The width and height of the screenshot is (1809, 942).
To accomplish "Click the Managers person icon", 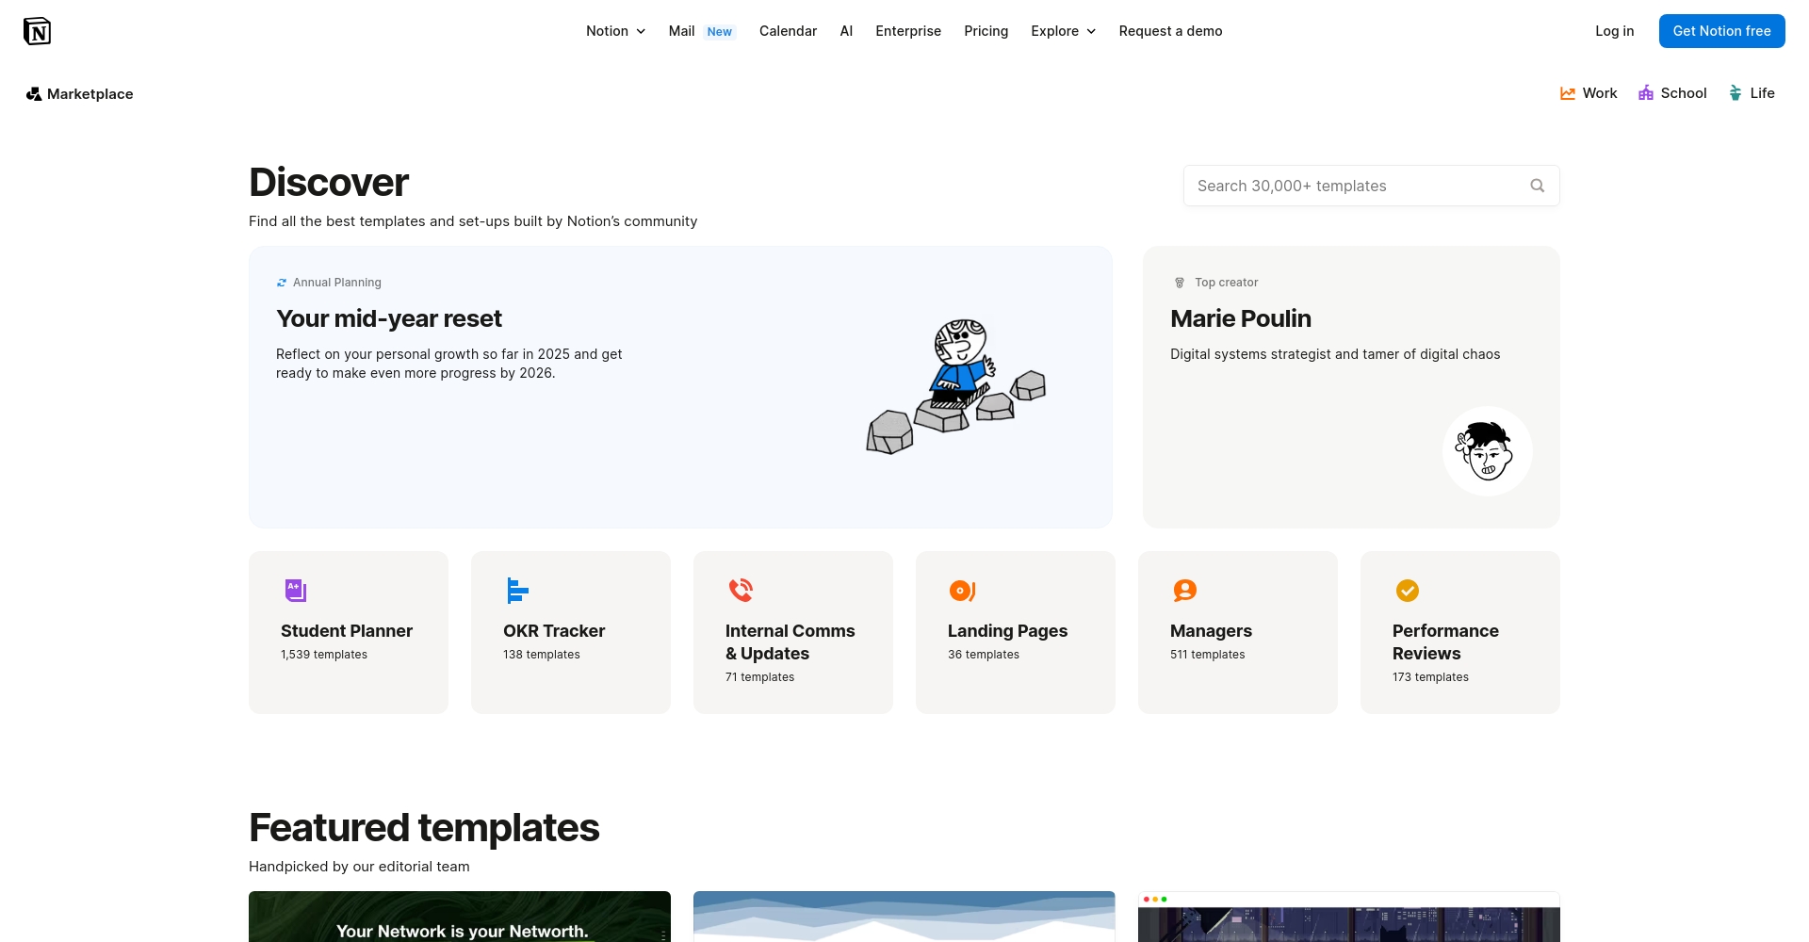I will 1184,591.
